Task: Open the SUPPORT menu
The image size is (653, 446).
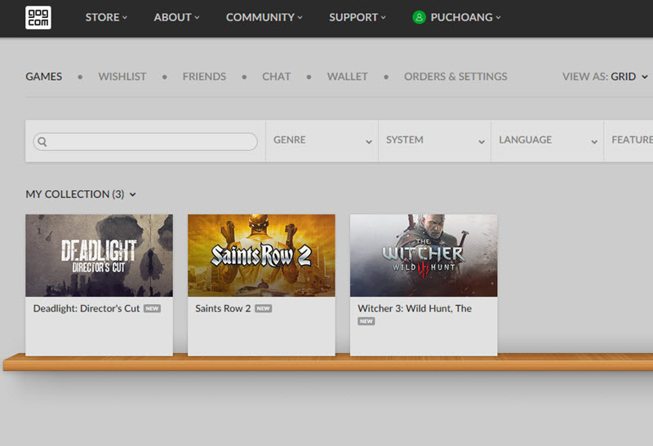Action: pyautogui.click(x=358, y=17)
